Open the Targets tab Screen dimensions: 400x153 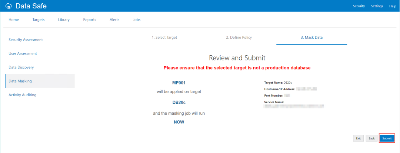point(39,20)
